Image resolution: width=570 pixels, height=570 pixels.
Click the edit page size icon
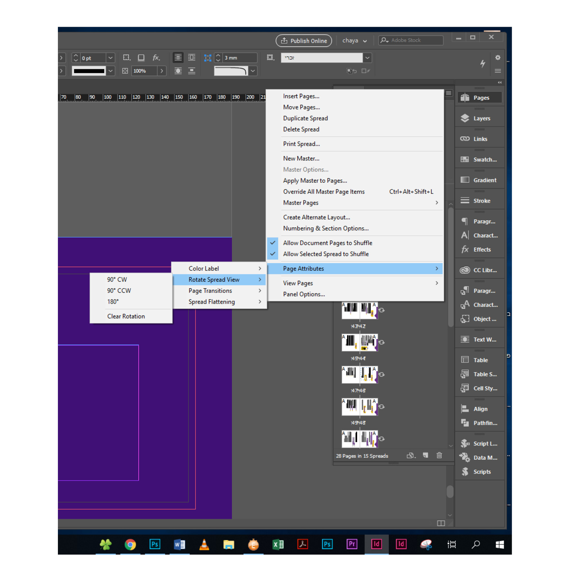click(411, 455)
